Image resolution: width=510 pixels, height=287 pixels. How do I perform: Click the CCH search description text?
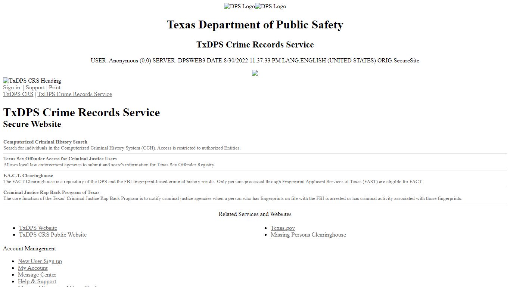click(x=122, y=148)
